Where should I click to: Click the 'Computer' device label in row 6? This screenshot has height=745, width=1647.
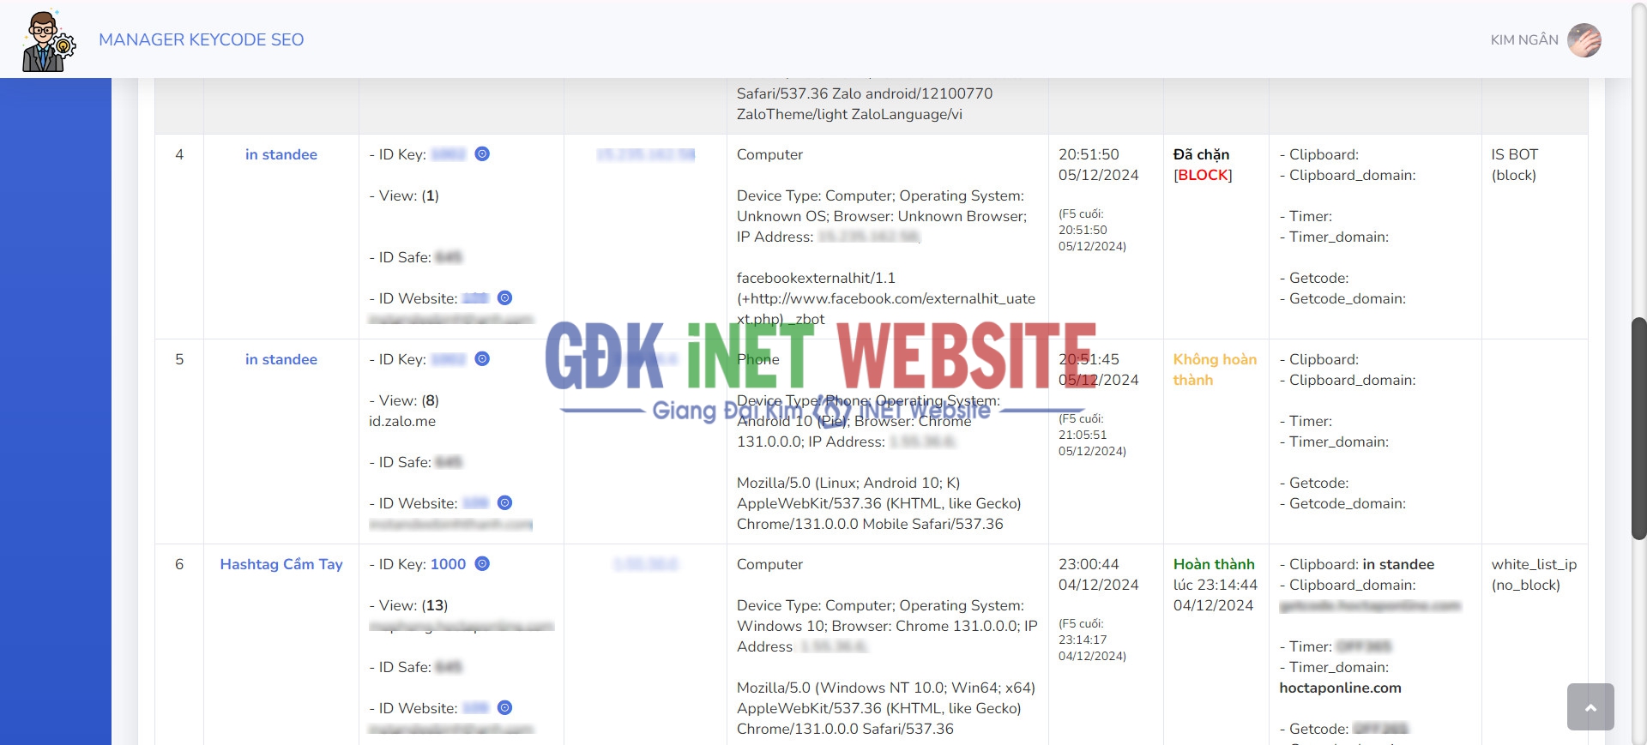pyautogui.click(x=769, y=564)
